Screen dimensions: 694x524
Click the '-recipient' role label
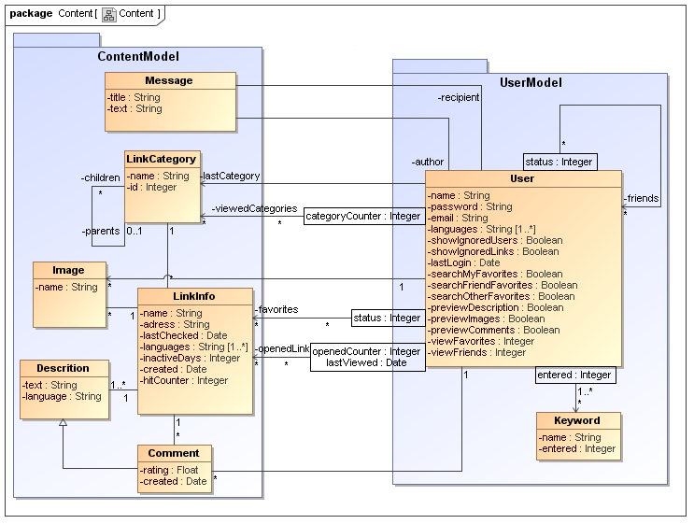pyautogui.click(x=459, y=98)
